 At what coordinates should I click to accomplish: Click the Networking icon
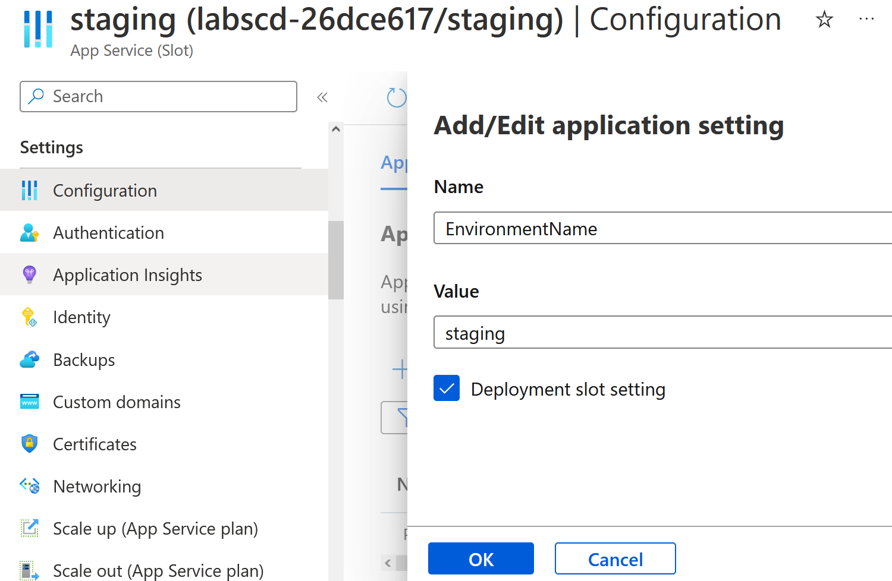pyautogui.click(x=29, y=486)
